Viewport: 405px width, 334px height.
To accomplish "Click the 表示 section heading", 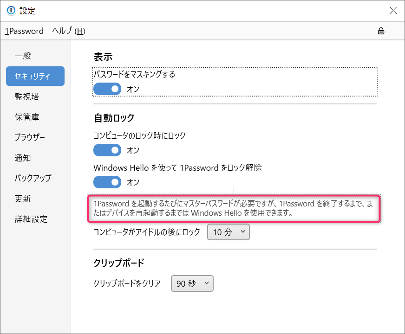I will point(103,57).
